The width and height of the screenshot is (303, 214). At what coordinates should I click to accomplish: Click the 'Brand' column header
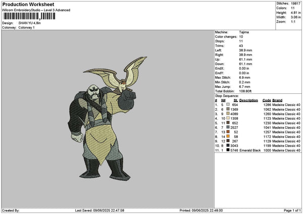277,100
